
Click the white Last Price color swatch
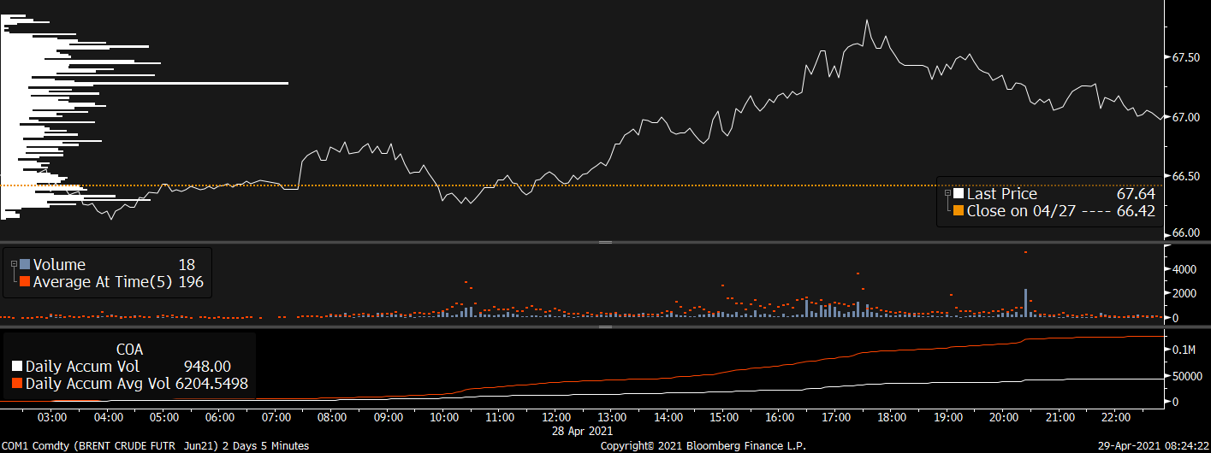click(x=959, y=194)
